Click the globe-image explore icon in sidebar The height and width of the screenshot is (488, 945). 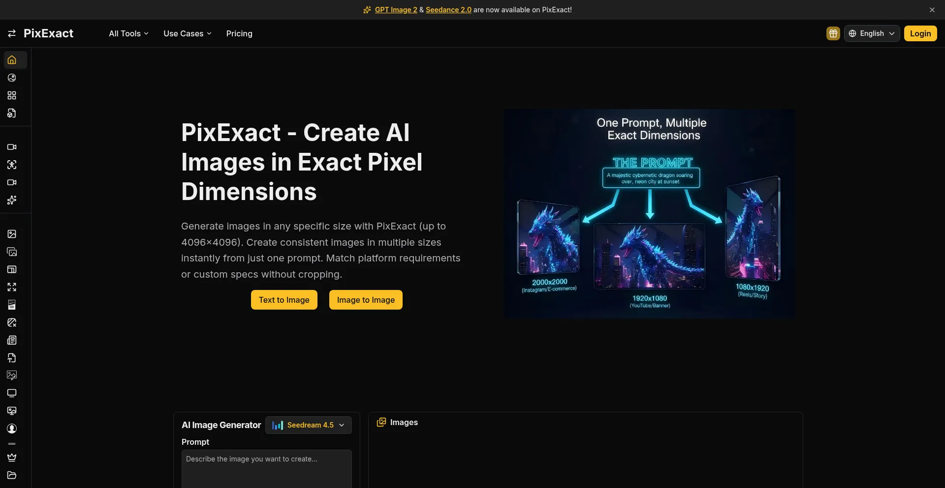[12, 78]
